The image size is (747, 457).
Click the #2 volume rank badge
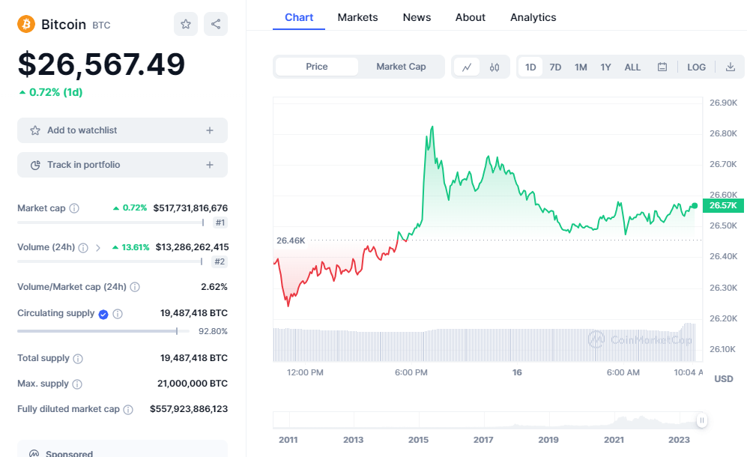(x=220, y=261)
